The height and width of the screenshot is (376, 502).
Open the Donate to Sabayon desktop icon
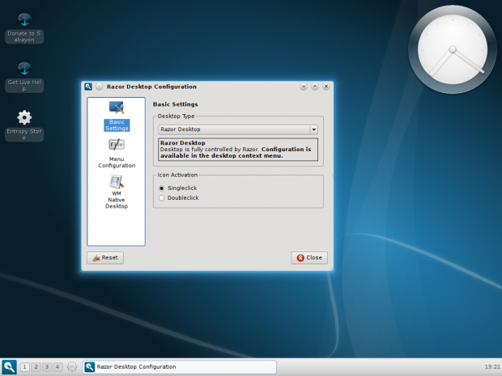point(24,28)
